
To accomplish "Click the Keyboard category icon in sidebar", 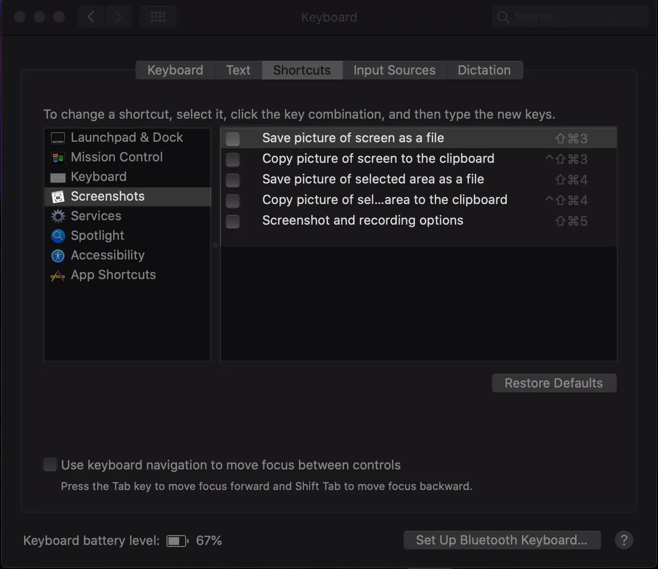I will [58, 178].
